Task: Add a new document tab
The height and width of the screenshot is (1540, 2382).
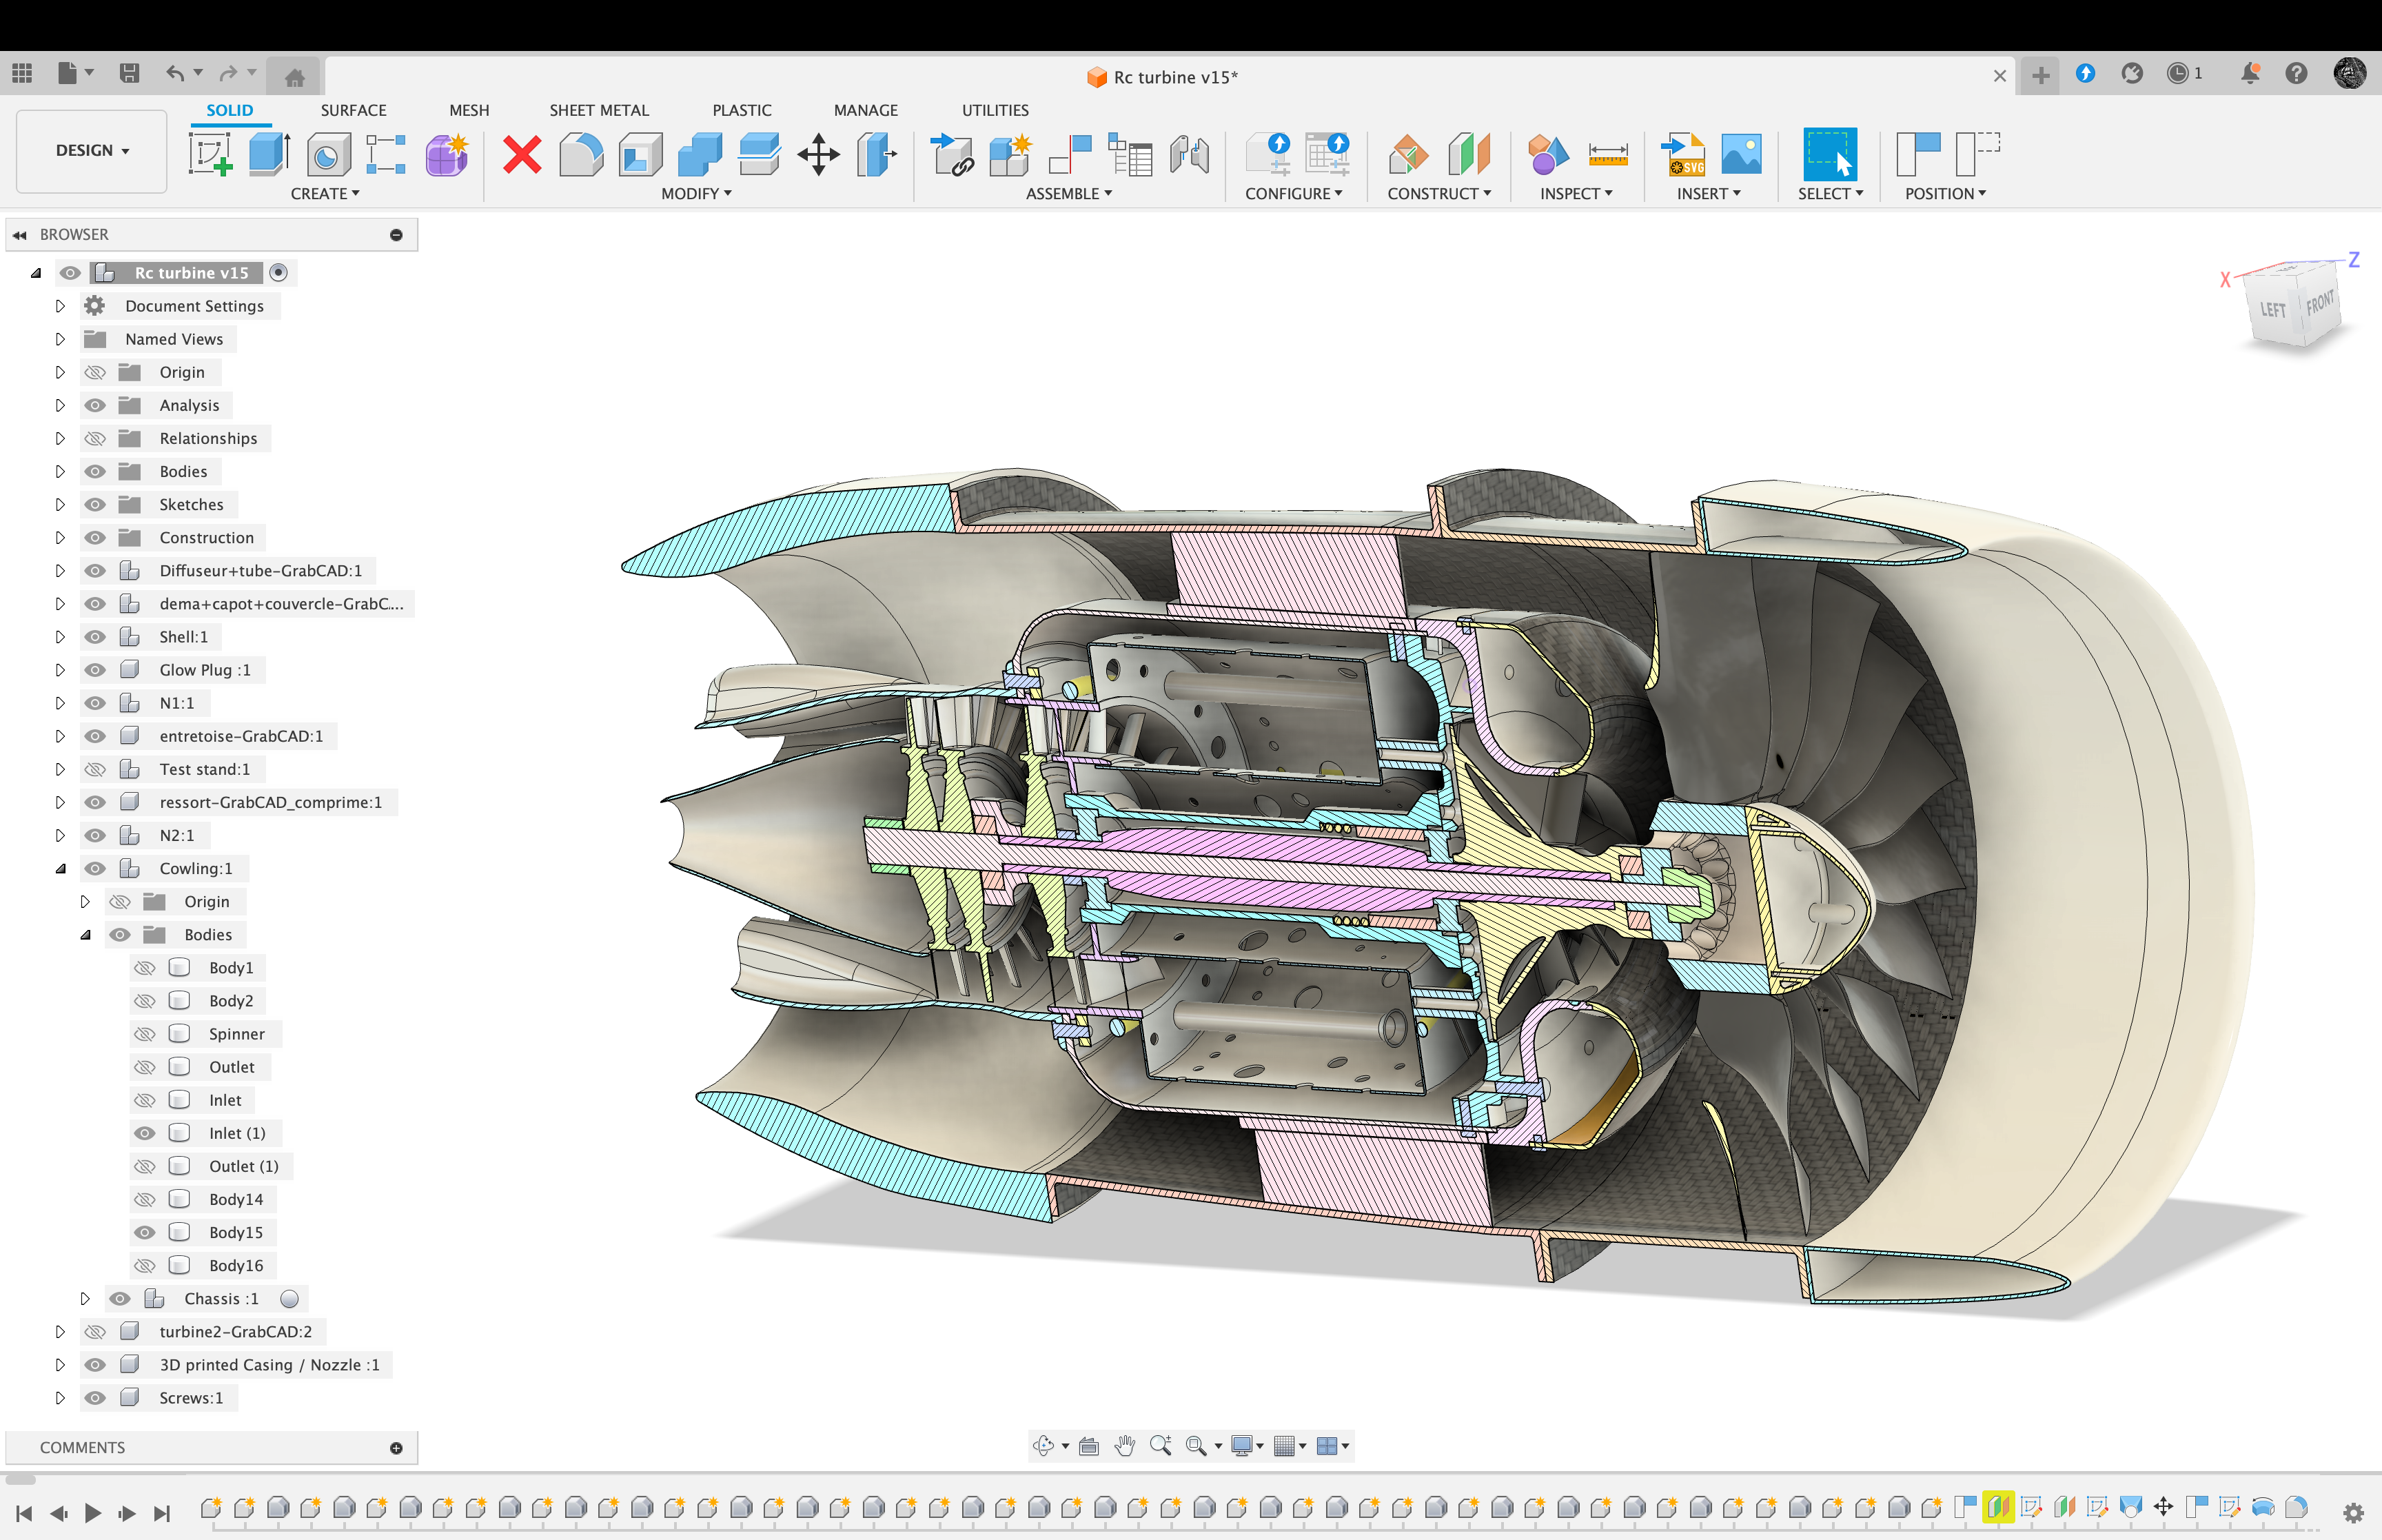Action: (2040, 75)
